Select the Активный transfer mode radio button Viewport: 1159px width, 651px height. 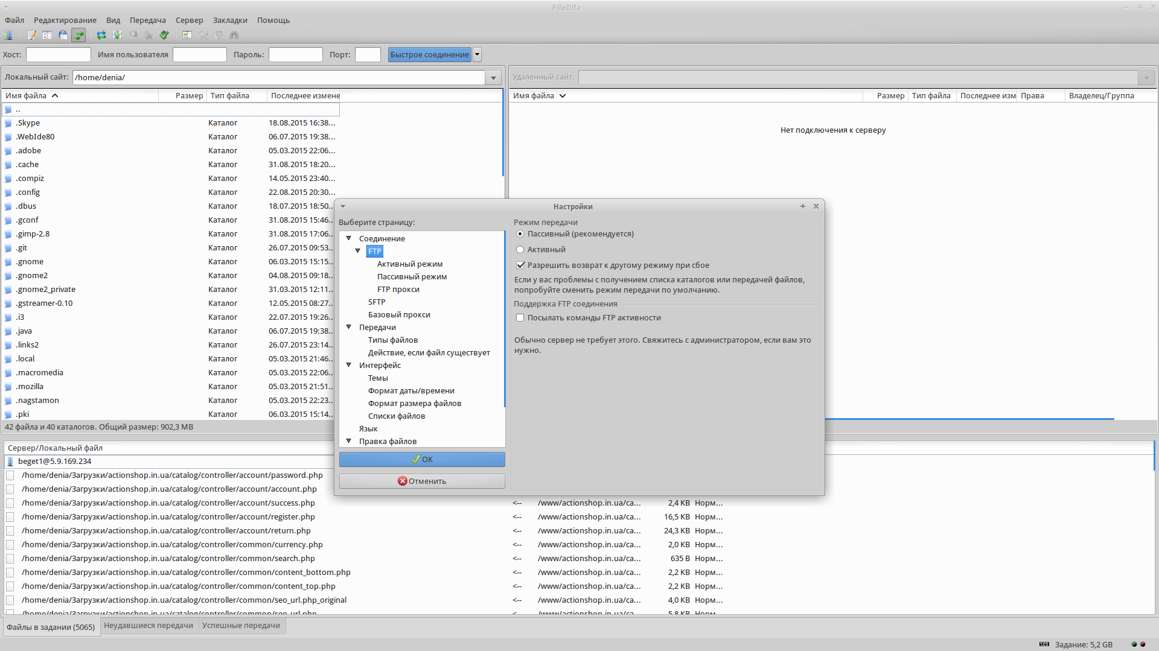[x=520, y=249]
